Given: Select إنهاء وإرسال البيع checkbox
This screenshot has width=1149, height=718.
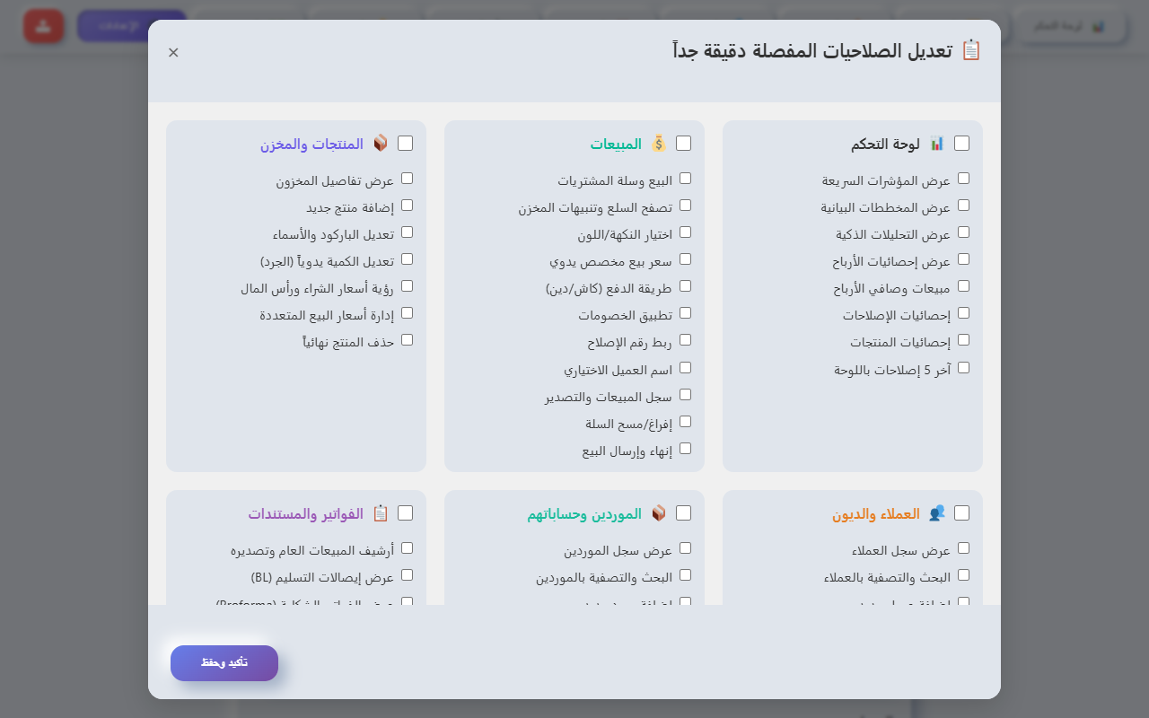Looking at the screenshot, I should pos(685,449).
